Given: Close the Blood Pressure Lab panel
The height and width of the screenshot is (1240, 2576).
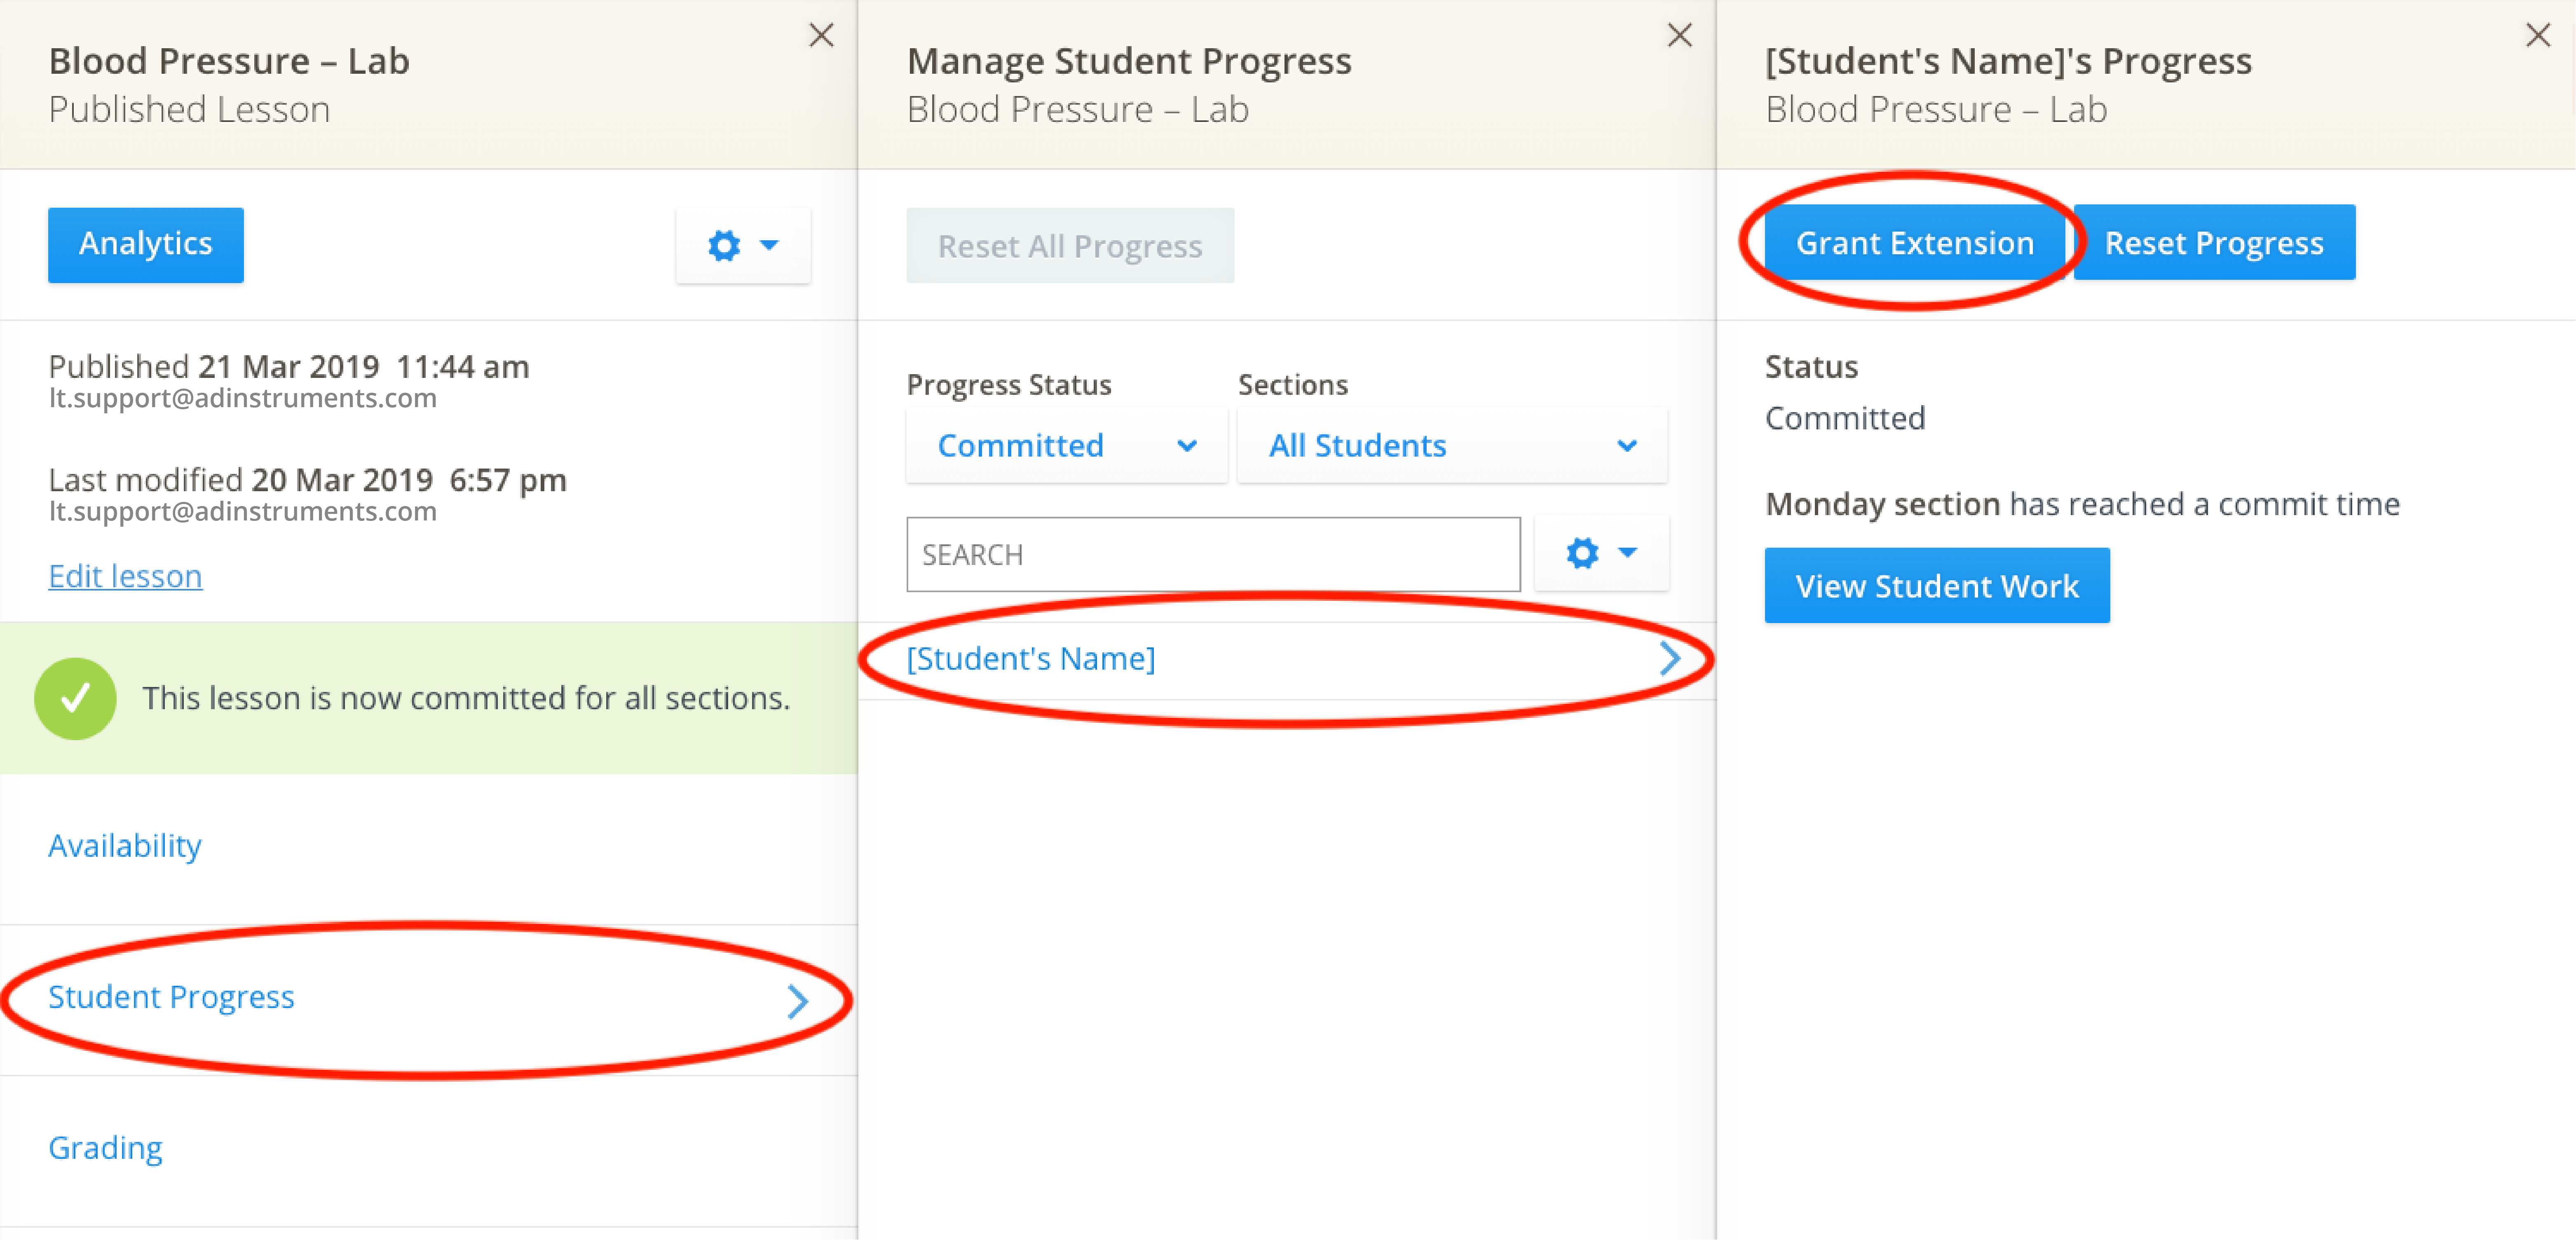Looking at the screenshot, I should pos(821,36).
